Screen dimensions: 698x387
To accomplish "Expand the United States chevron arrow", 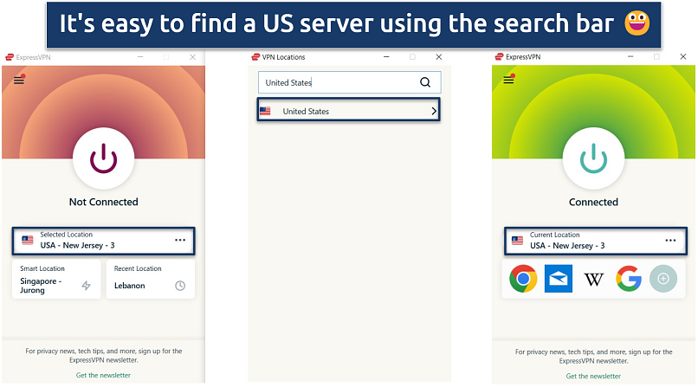I will [x=434, y=111].
